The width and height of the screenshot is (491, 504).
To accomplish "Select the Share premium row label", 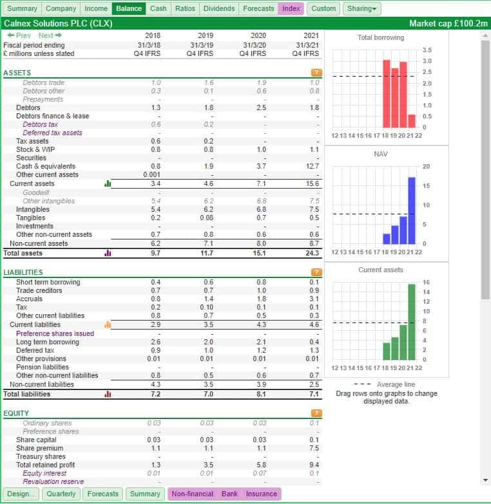I will 39,448.
